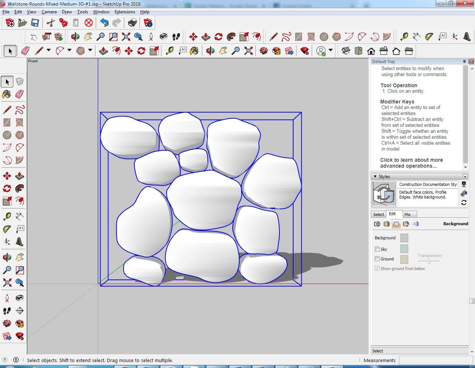Select the Eraser tool in top toolbar
The width and height of the screenshot is (475, 368).
(x=25, y=51)
